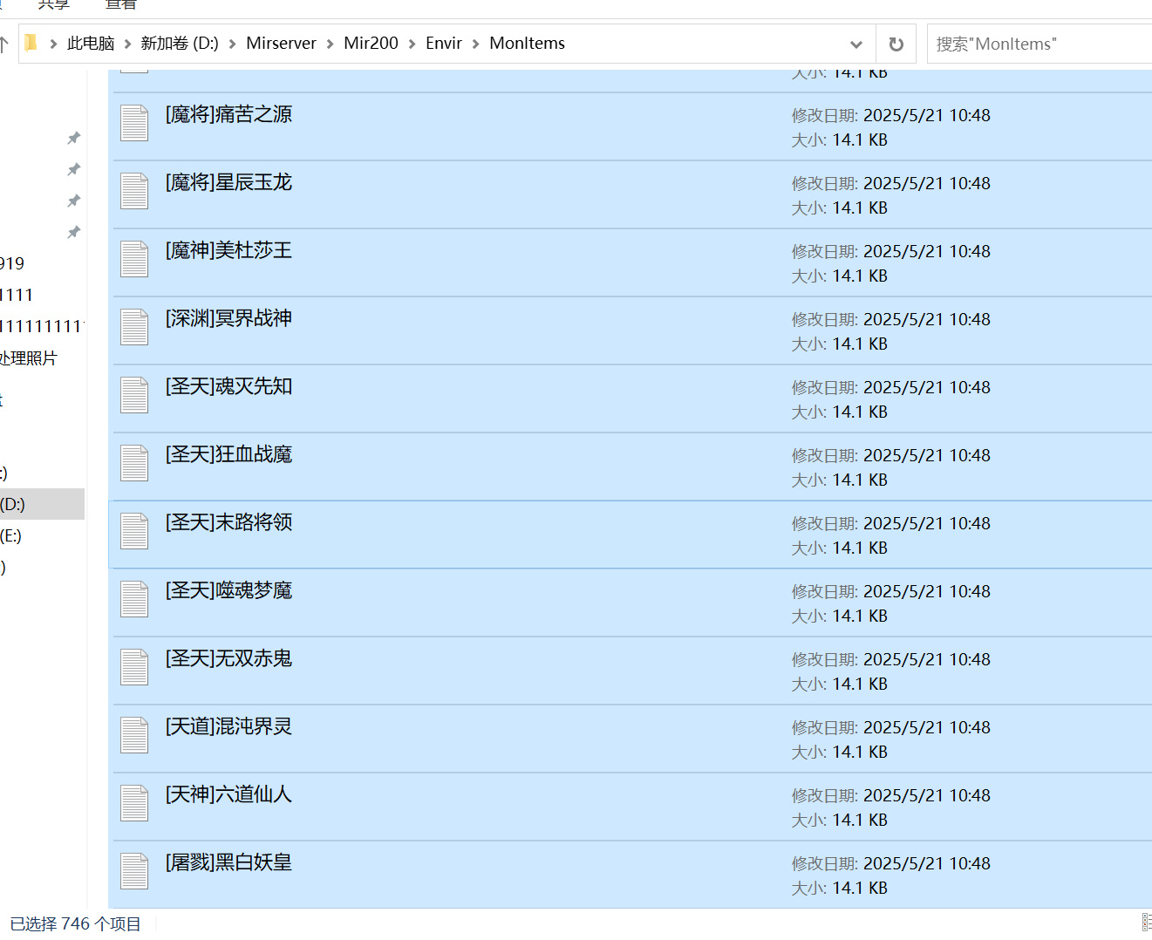The image size is (1152, 940).
Task: Click the file name [圣天]狂血战魔
Action: tap(228, 454)
